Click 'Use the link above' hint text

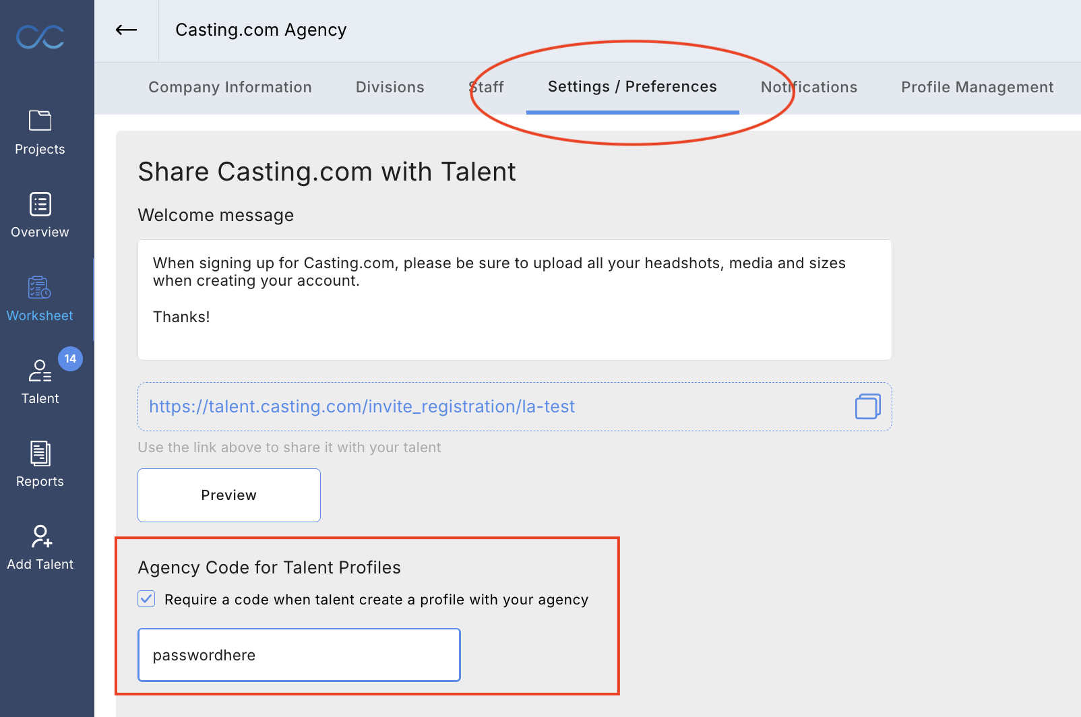click(289, 447)
